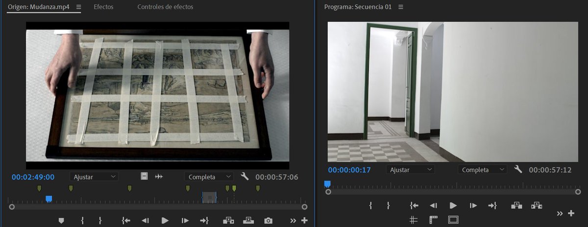The image size is (588, 227).
Task: Switch to the Efectos tab
Action: pos(103,7)
